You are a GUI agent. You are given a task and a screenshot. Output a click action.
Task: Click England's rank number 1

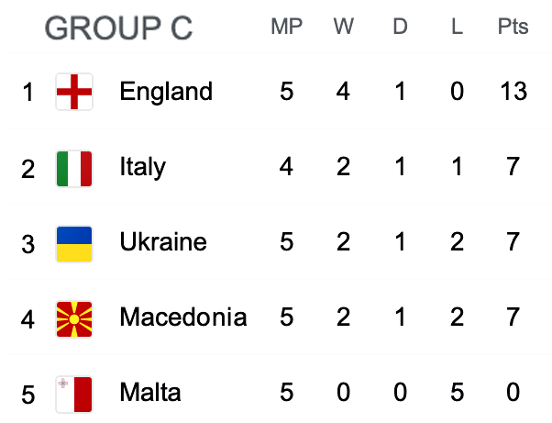coord(28,93)
